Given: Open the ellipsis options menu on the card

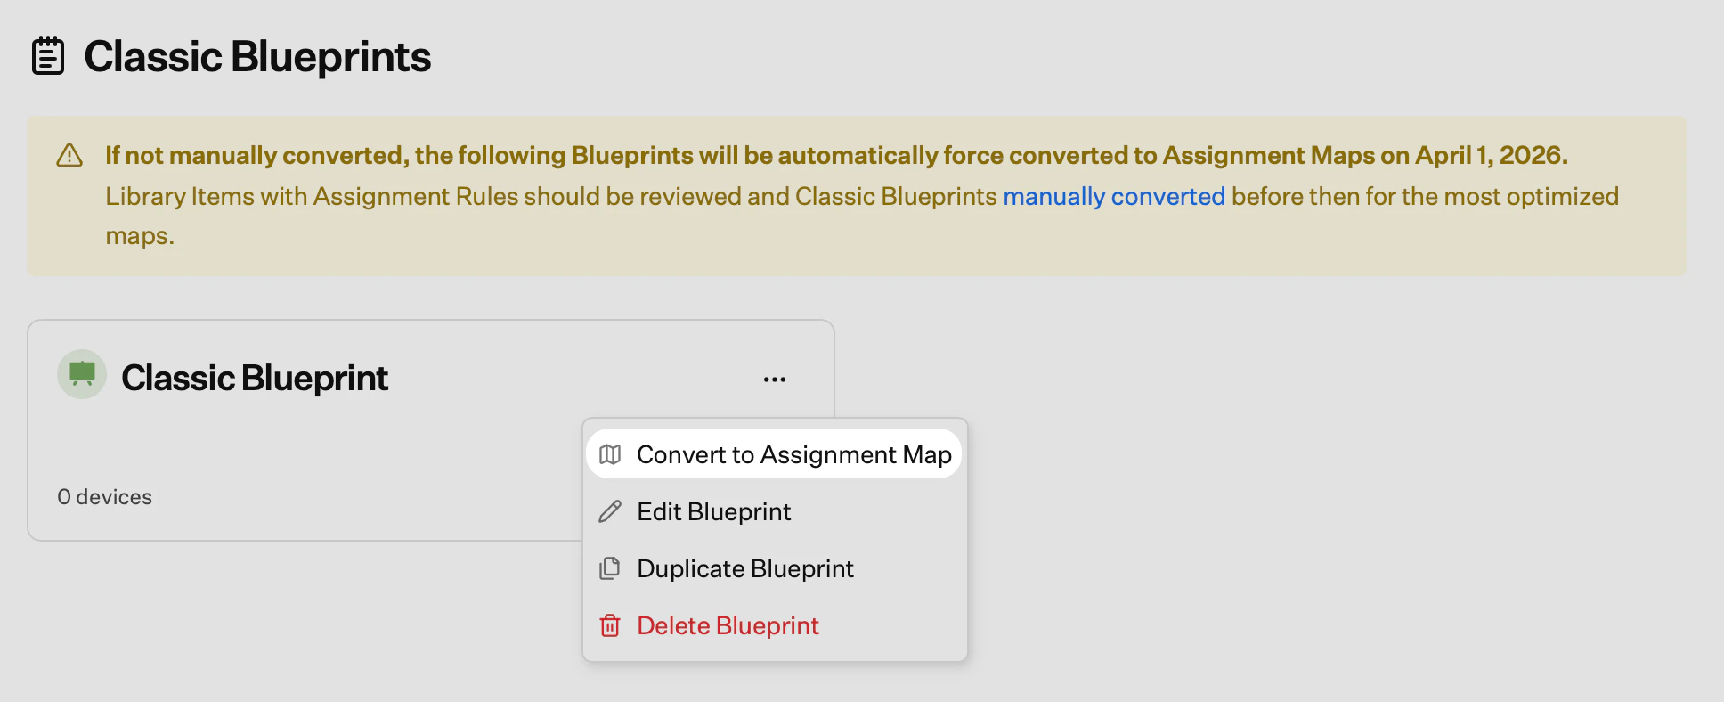Looking at the screenshot, I should coord(774,378).
